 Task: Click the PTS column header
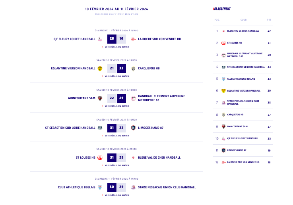[x=269, y=19]
